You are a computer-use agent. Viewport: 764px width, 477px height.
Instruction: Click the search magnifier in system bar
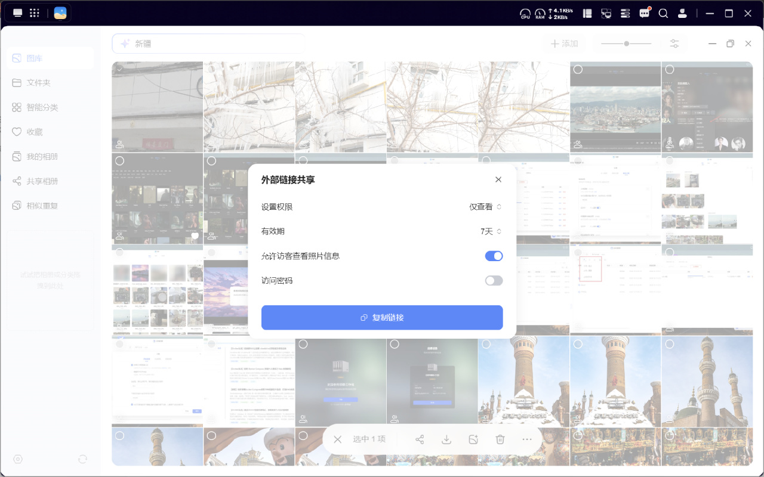click(x=663, y=13)
